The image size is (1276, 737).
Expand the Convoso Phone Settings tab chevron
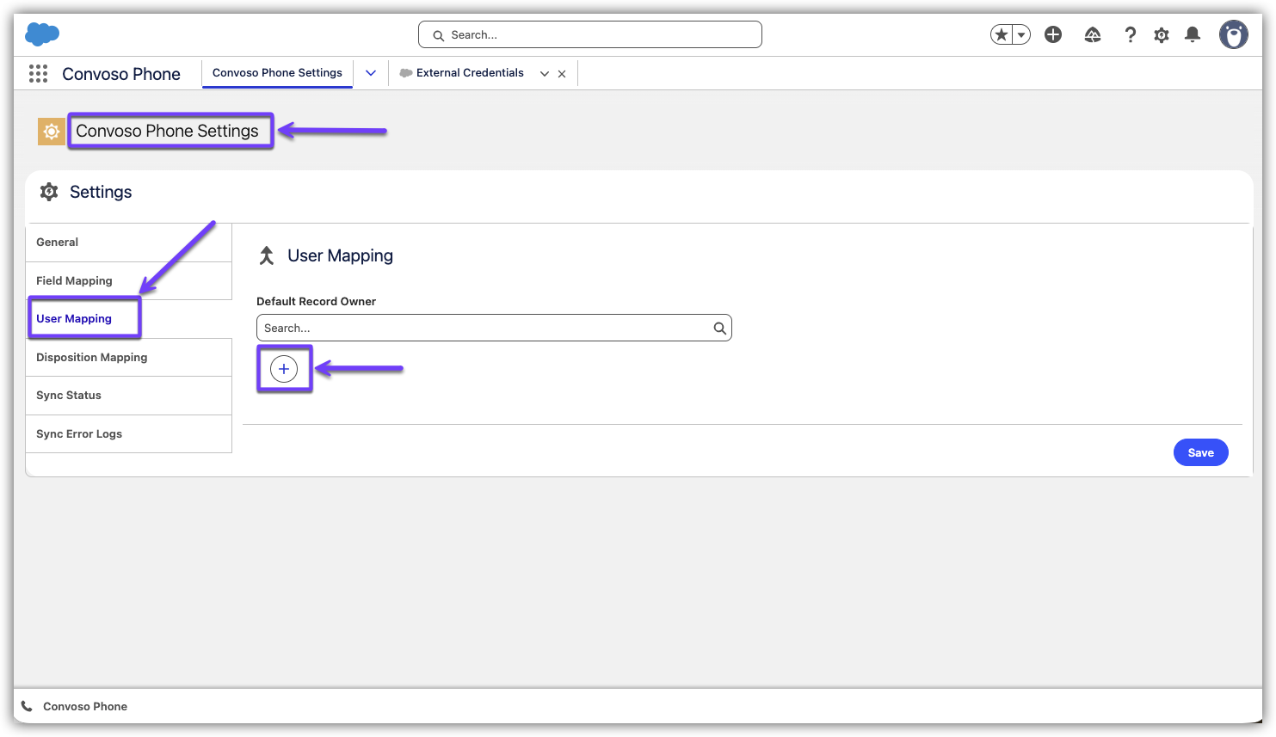coord(371,73)
